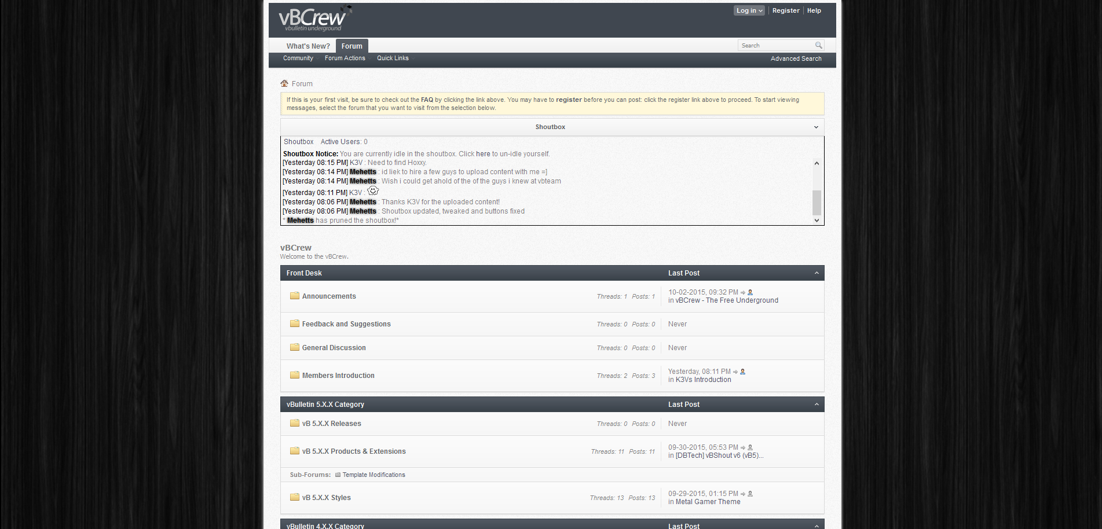Click the Register link in the header
Screen dimensions: 1102x529
coord(786,10)
